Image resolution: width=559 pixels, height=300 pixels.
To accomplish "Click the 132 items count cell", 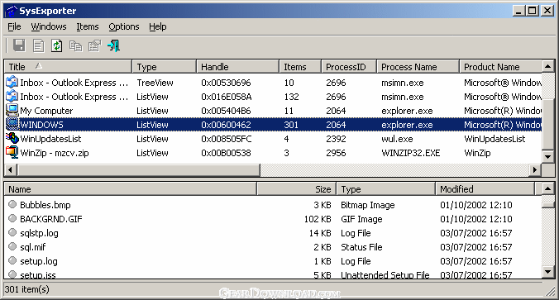I will [x=291, y=97].
